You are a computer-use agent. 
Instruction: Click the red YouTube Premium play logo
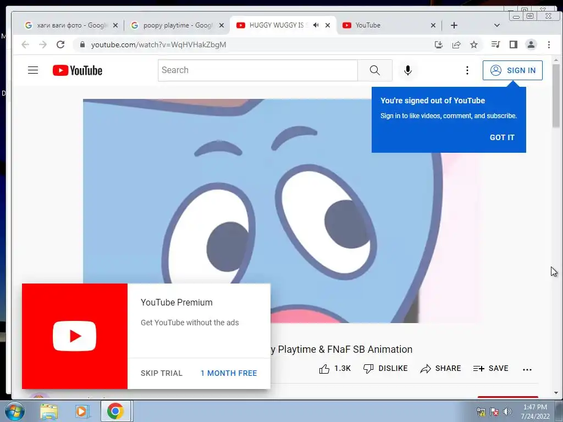click(75, 336)
